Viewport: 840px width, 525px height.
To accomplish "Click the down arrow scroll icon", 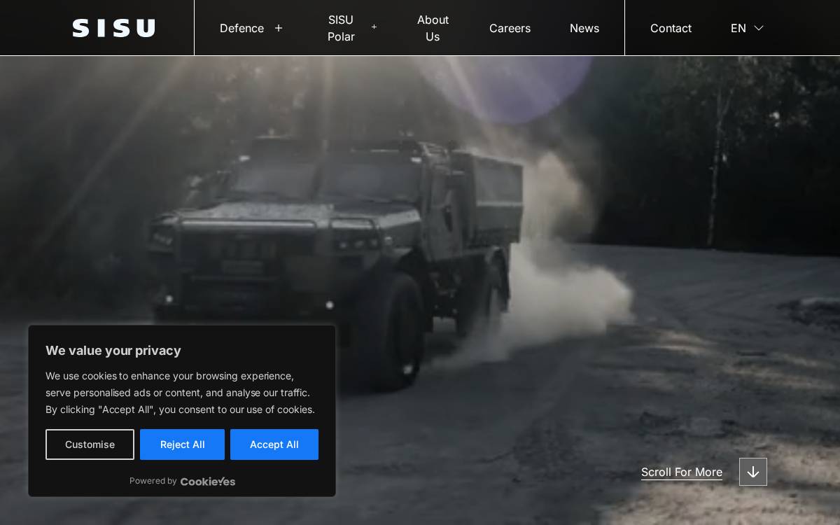I will click(x=753, y=472).
